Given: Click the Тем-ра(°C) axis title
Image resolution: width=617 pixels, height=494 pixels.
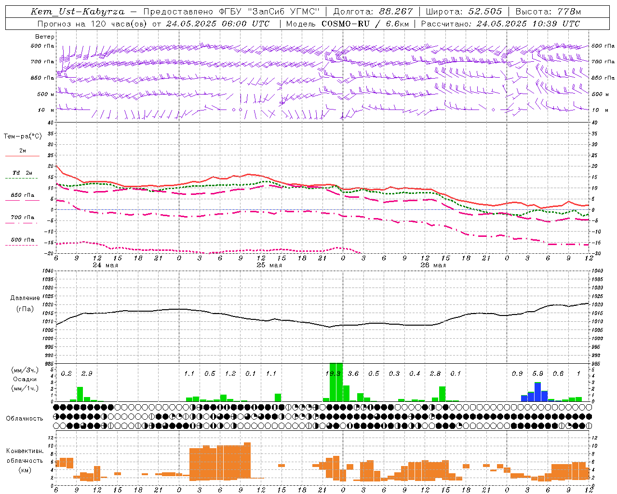Looking at the screenshot, I should coord(23,137).
